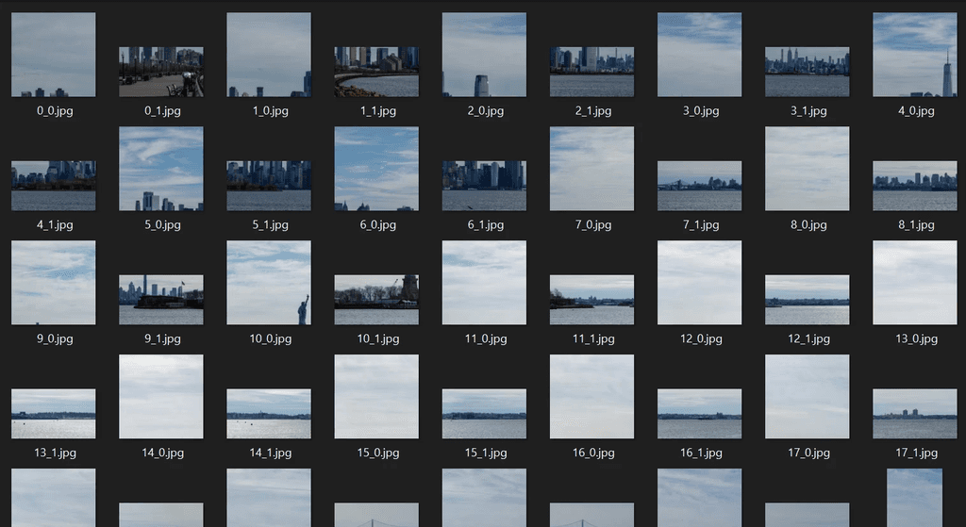This screenshot has width=966, height=527.
Task: Click the 15_1.jpg horizon thumbnail
Action: click(x=484, y=414)
